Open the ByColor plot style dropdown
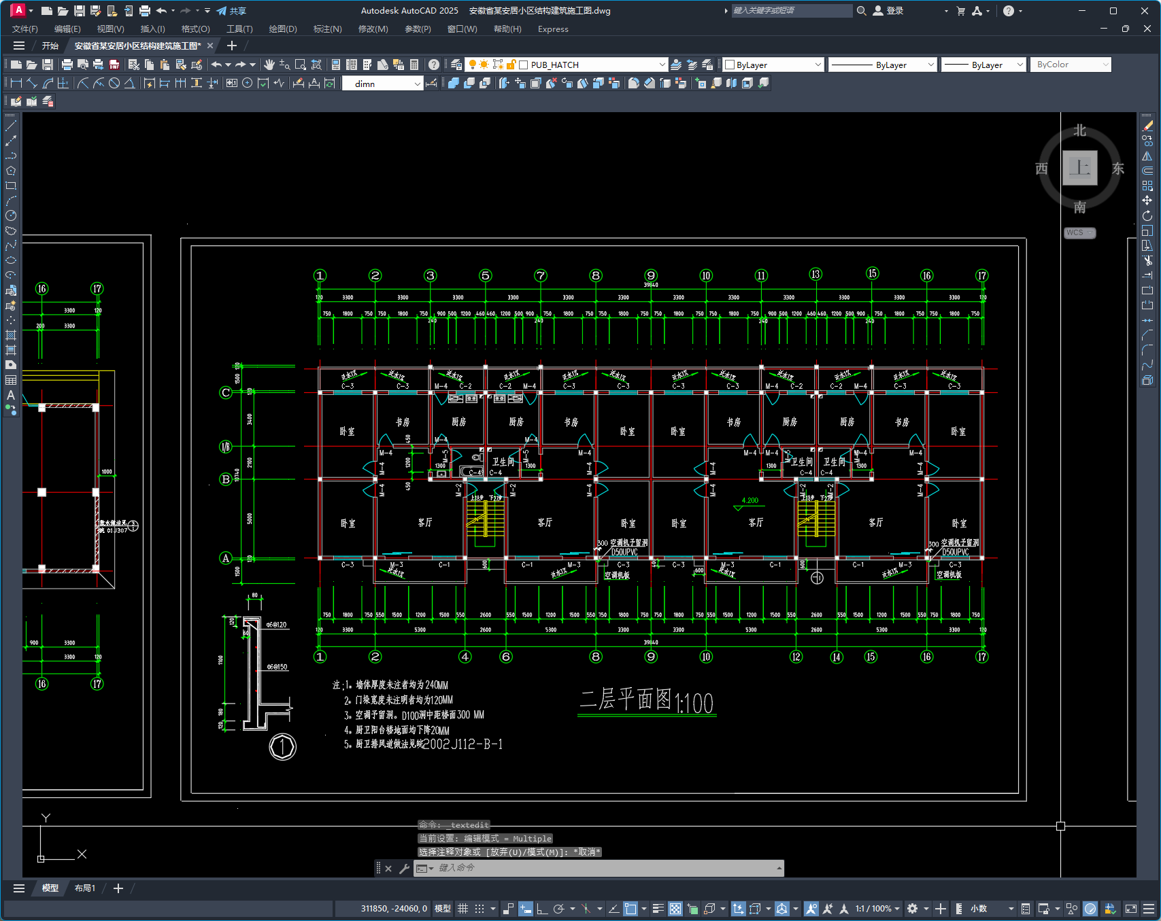Image resolution: width=1161 pixels, height=921 pixels. [1105, 65]
